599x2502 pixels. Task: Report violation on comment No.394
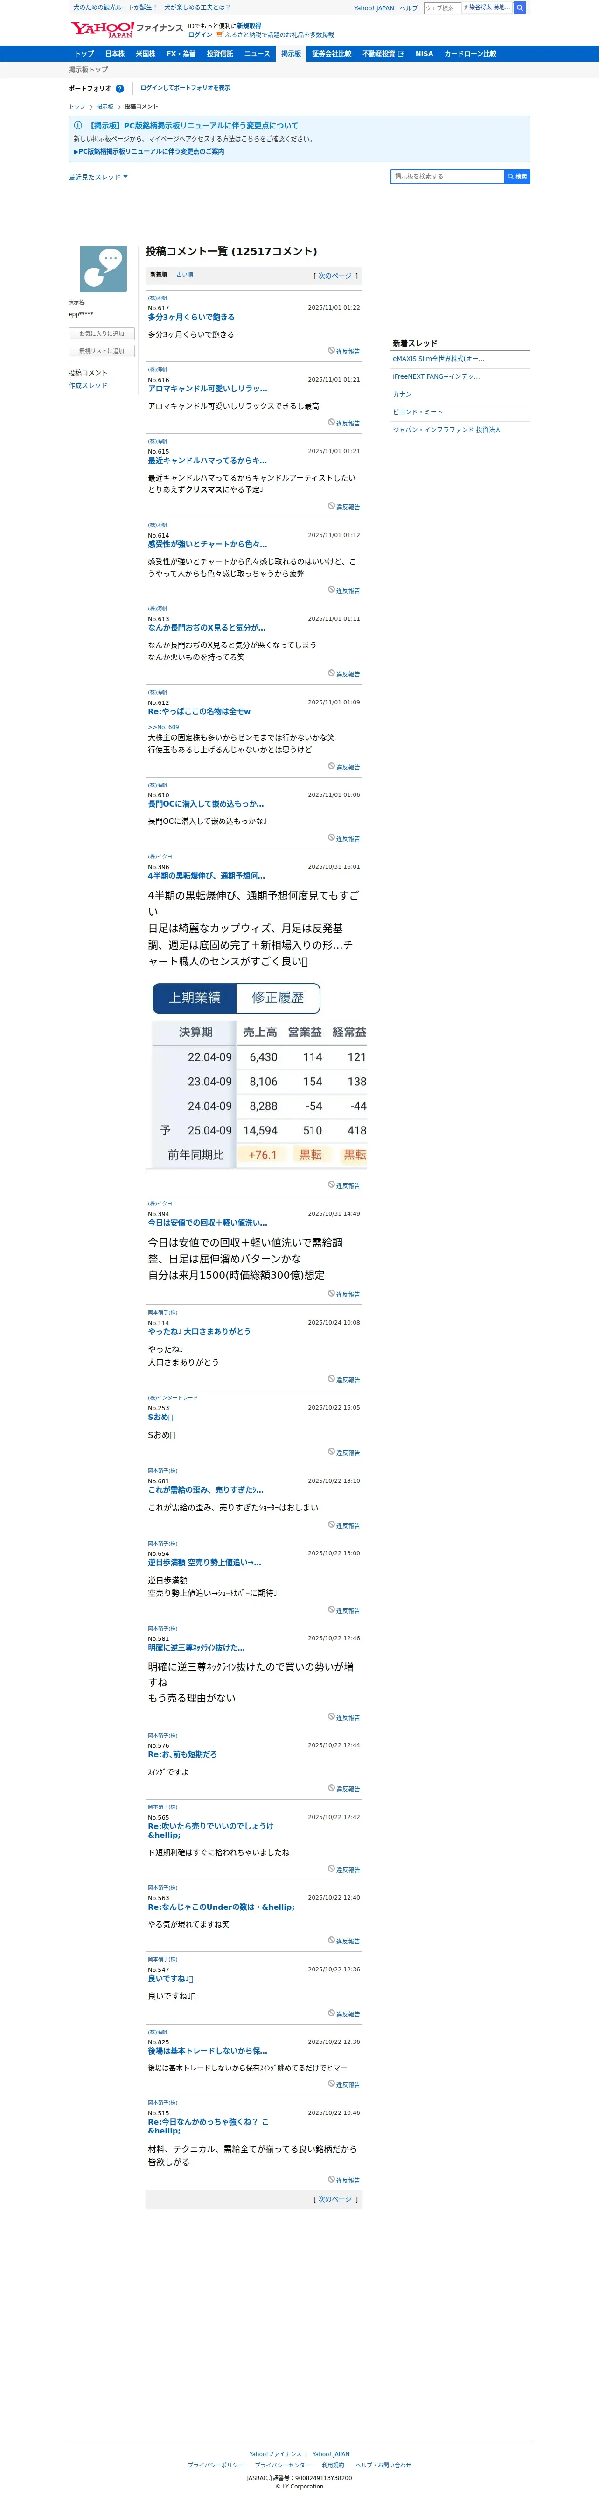344,1295
